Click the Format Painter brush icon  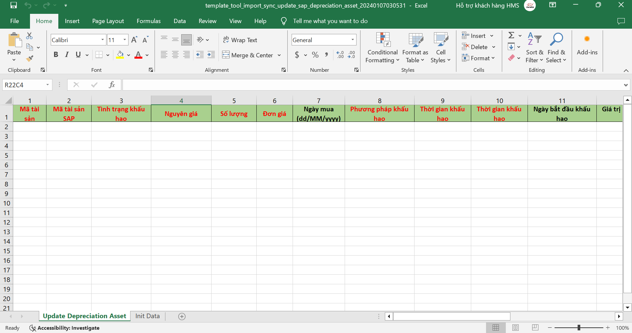point(30,59)
